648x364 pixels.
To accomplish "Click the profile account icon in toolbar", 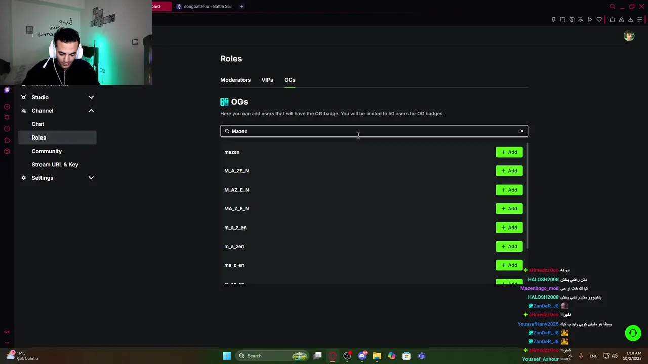I will (x=621, y=20).
